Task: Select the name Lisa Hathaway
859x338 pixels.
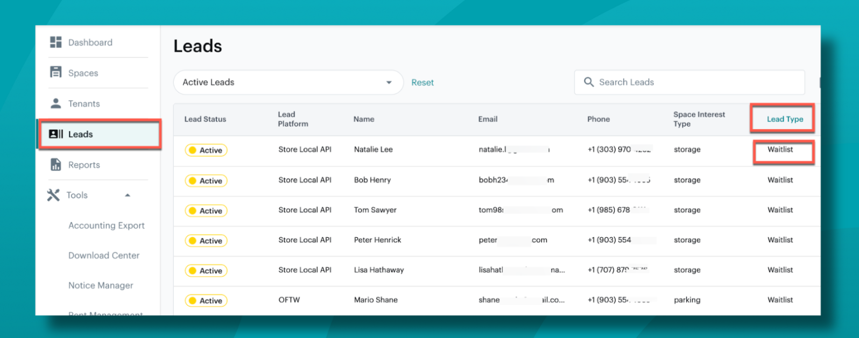Action: (x=379, y=270)
